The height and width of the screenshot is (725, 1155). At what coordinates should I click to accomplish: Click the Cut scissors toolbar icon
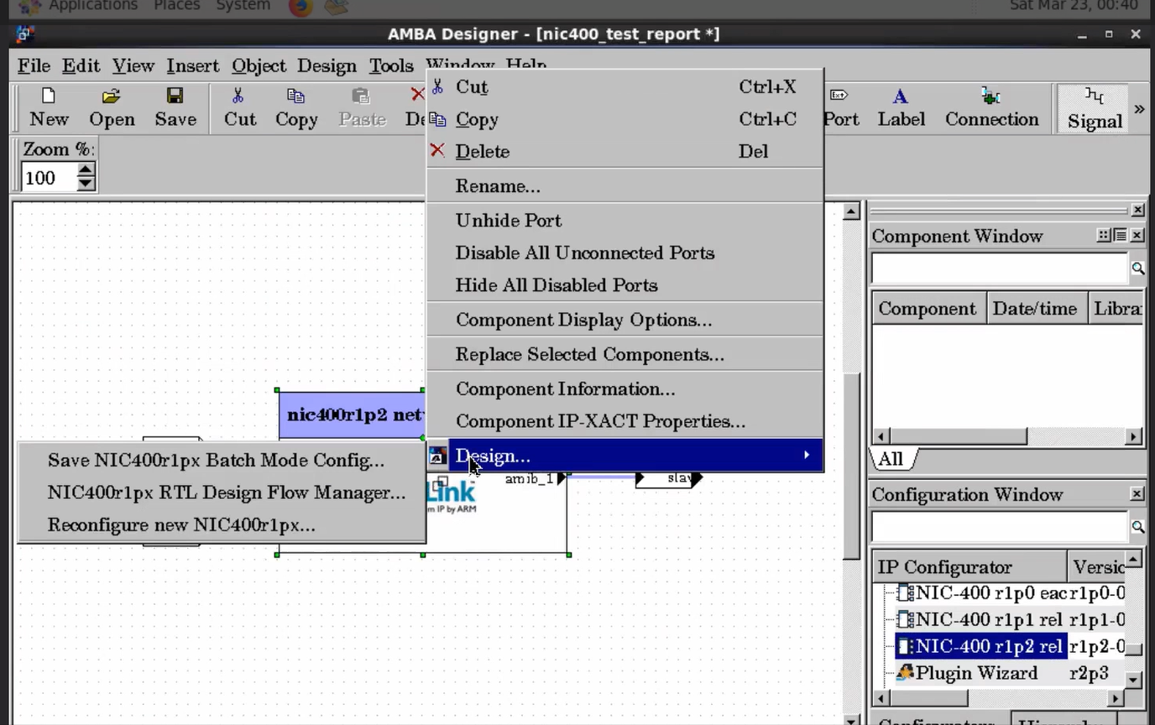coord(238,96)
